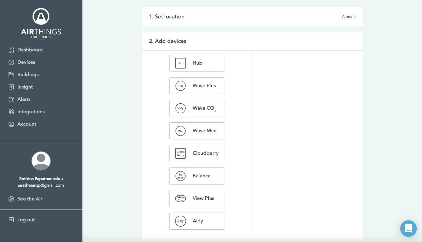Open the Buildings section
Screen dimensions: 422x242
click(x=28, y=75)
